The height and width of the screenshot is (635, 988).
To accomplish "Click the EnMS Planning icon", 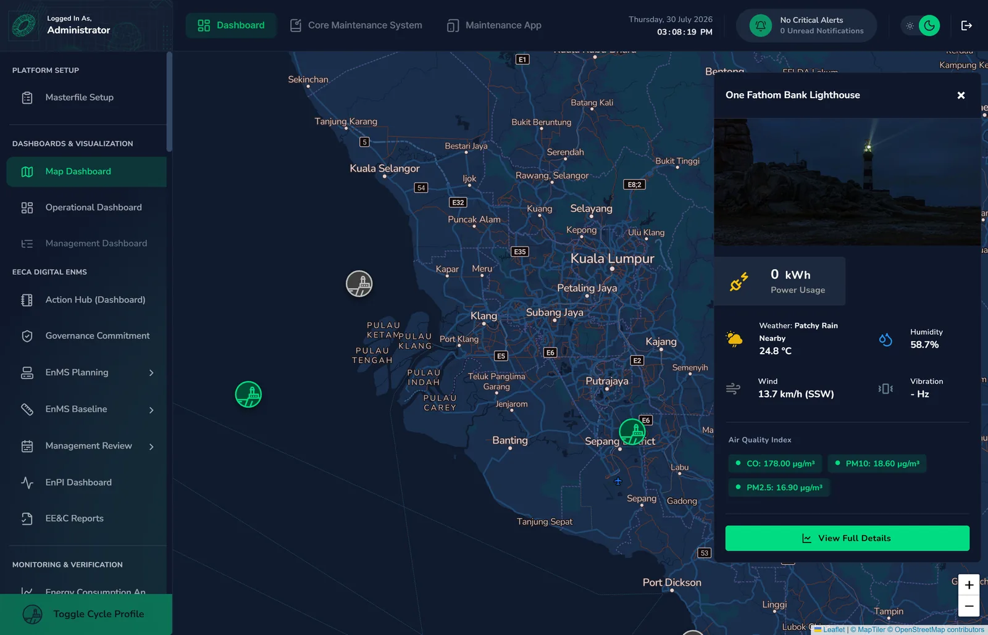I will tap(27, 373).
